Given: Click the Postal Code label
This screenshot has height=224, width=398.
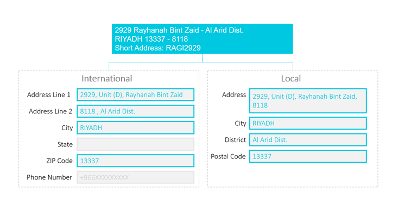Looking at the screenshot, I should [x=228, y=156].
